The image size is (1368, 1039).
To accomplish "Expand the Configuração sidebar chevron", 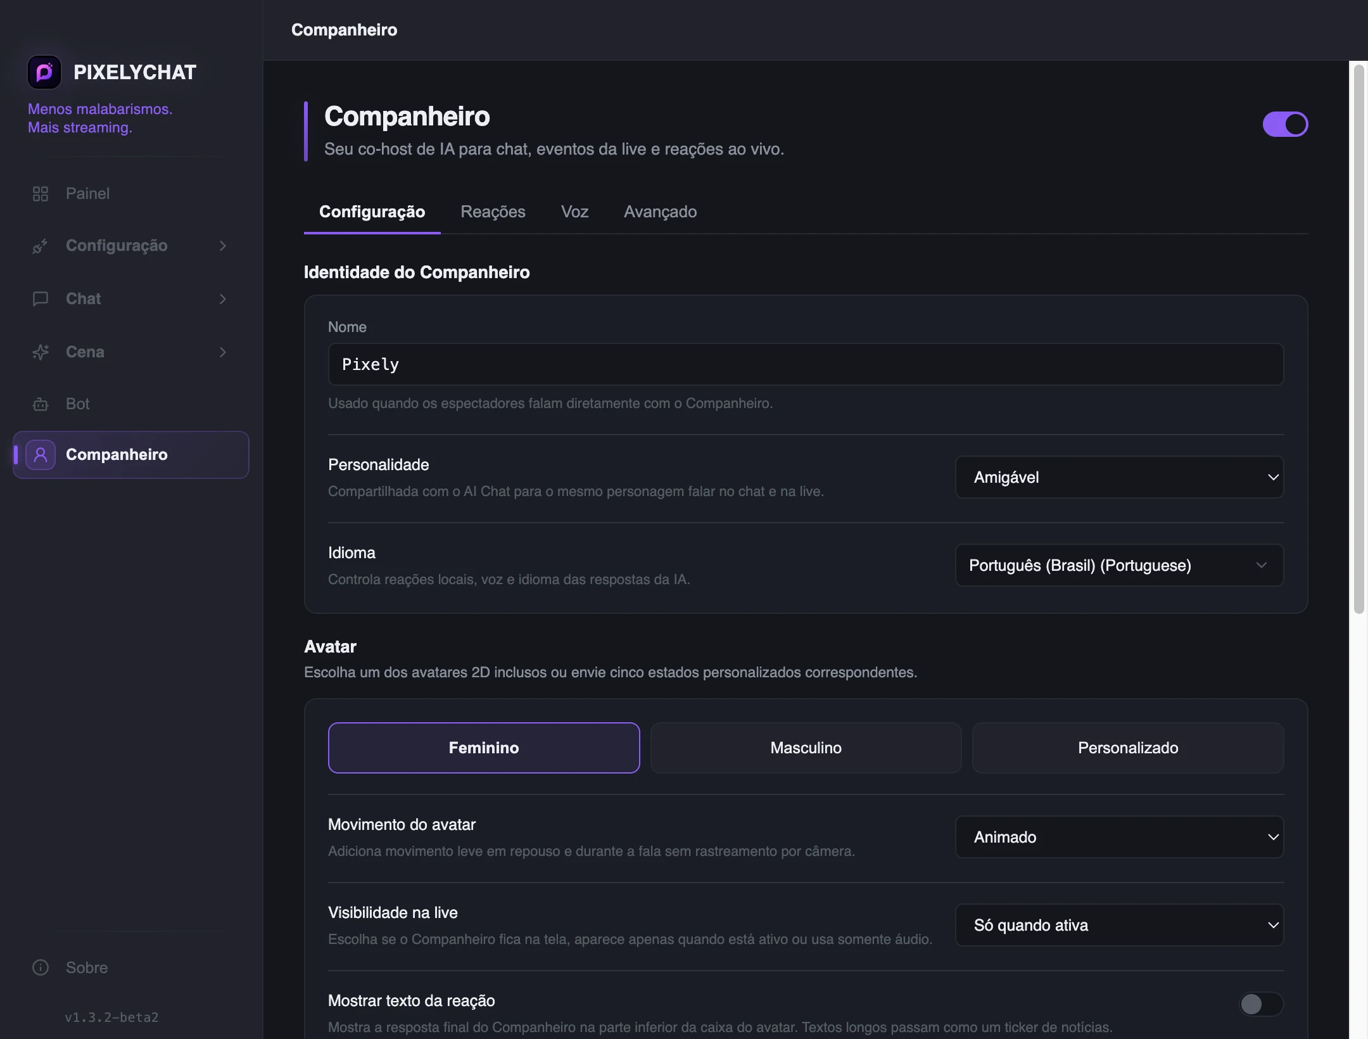I will pos(223,246).
